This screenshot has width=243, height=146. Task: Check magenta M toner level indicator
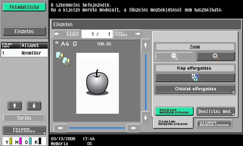[x=19, y=141]
